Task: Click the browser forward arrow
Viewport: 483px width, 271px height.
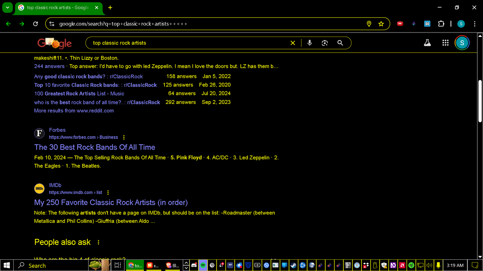Action: tap(22, 24)
